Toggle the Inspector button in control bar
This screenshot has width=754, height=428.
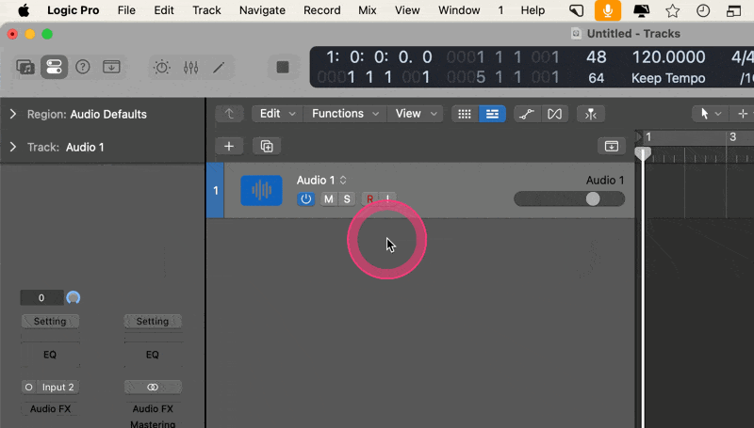54,67
